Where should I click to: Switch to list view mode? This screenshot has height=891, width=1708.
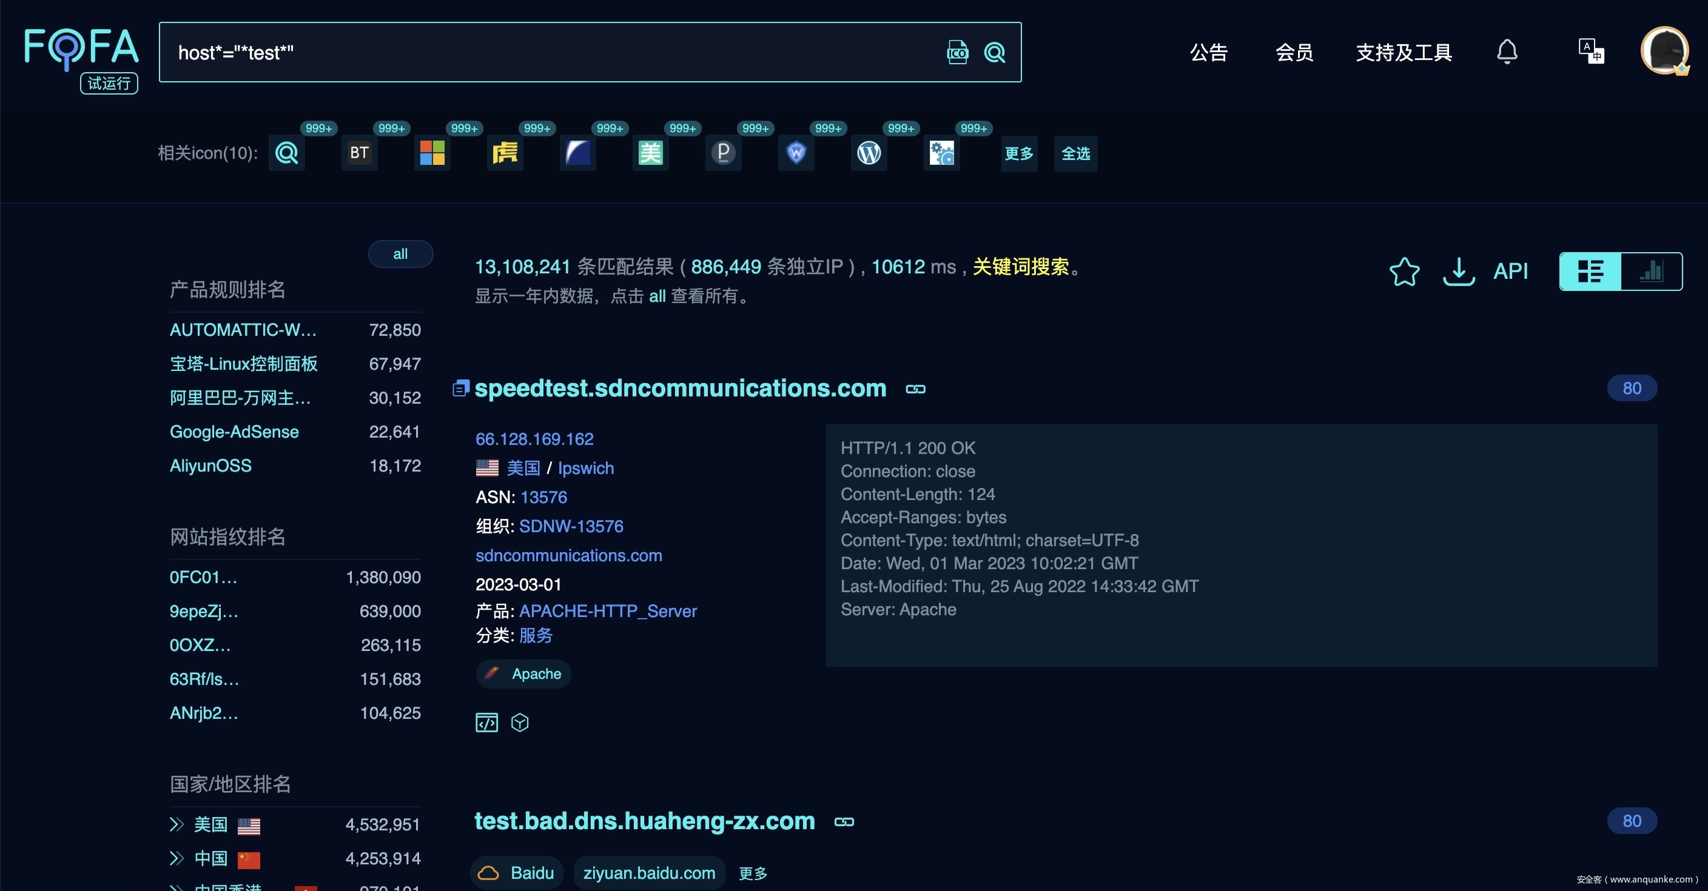pyautogui.click(x=1590, y=272)
